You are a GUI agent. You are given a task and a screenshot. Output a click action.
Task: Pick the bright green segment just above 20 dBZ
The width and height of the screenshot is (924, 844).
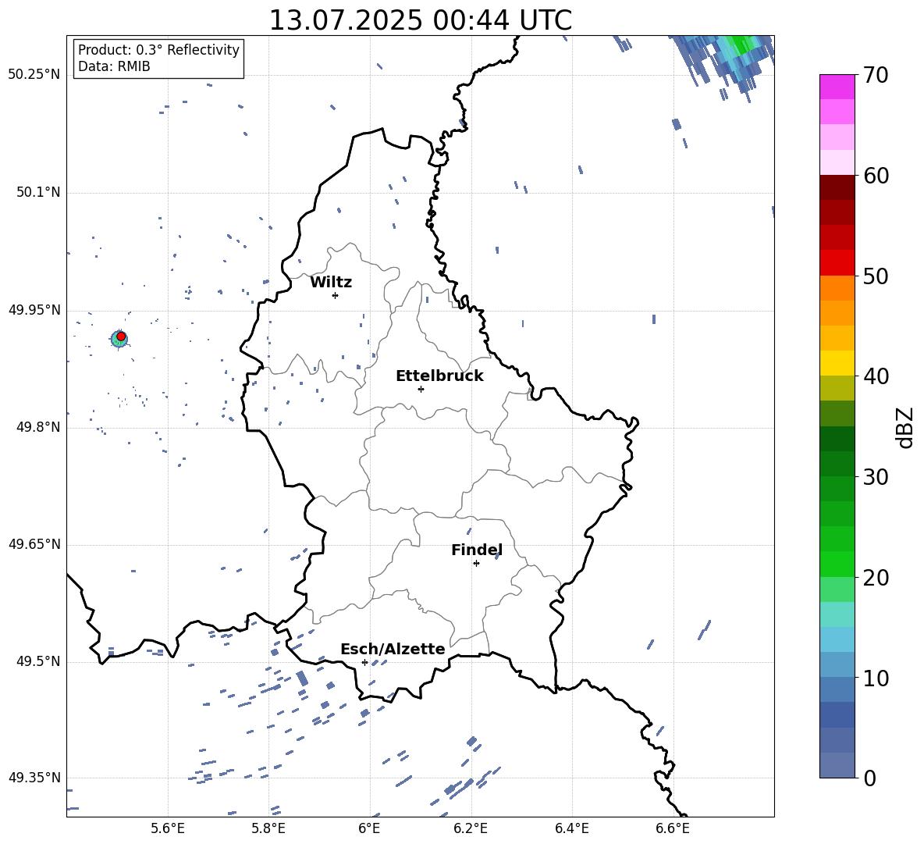coord(837,564)
